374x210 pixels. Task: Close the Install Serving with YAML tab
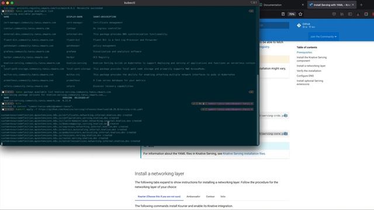click(x=353, y=5)
